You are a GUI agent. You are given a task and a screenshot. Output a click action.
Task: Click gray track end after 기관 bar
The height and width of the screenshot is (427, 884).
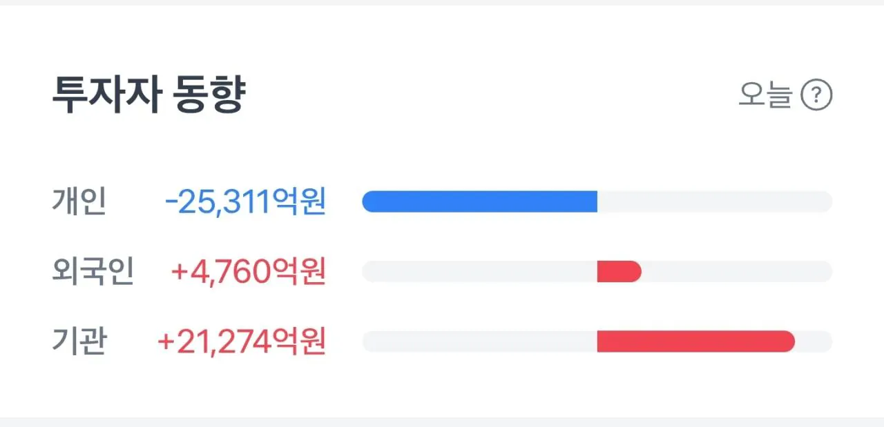pyautogui.click(x=814, y=341)
